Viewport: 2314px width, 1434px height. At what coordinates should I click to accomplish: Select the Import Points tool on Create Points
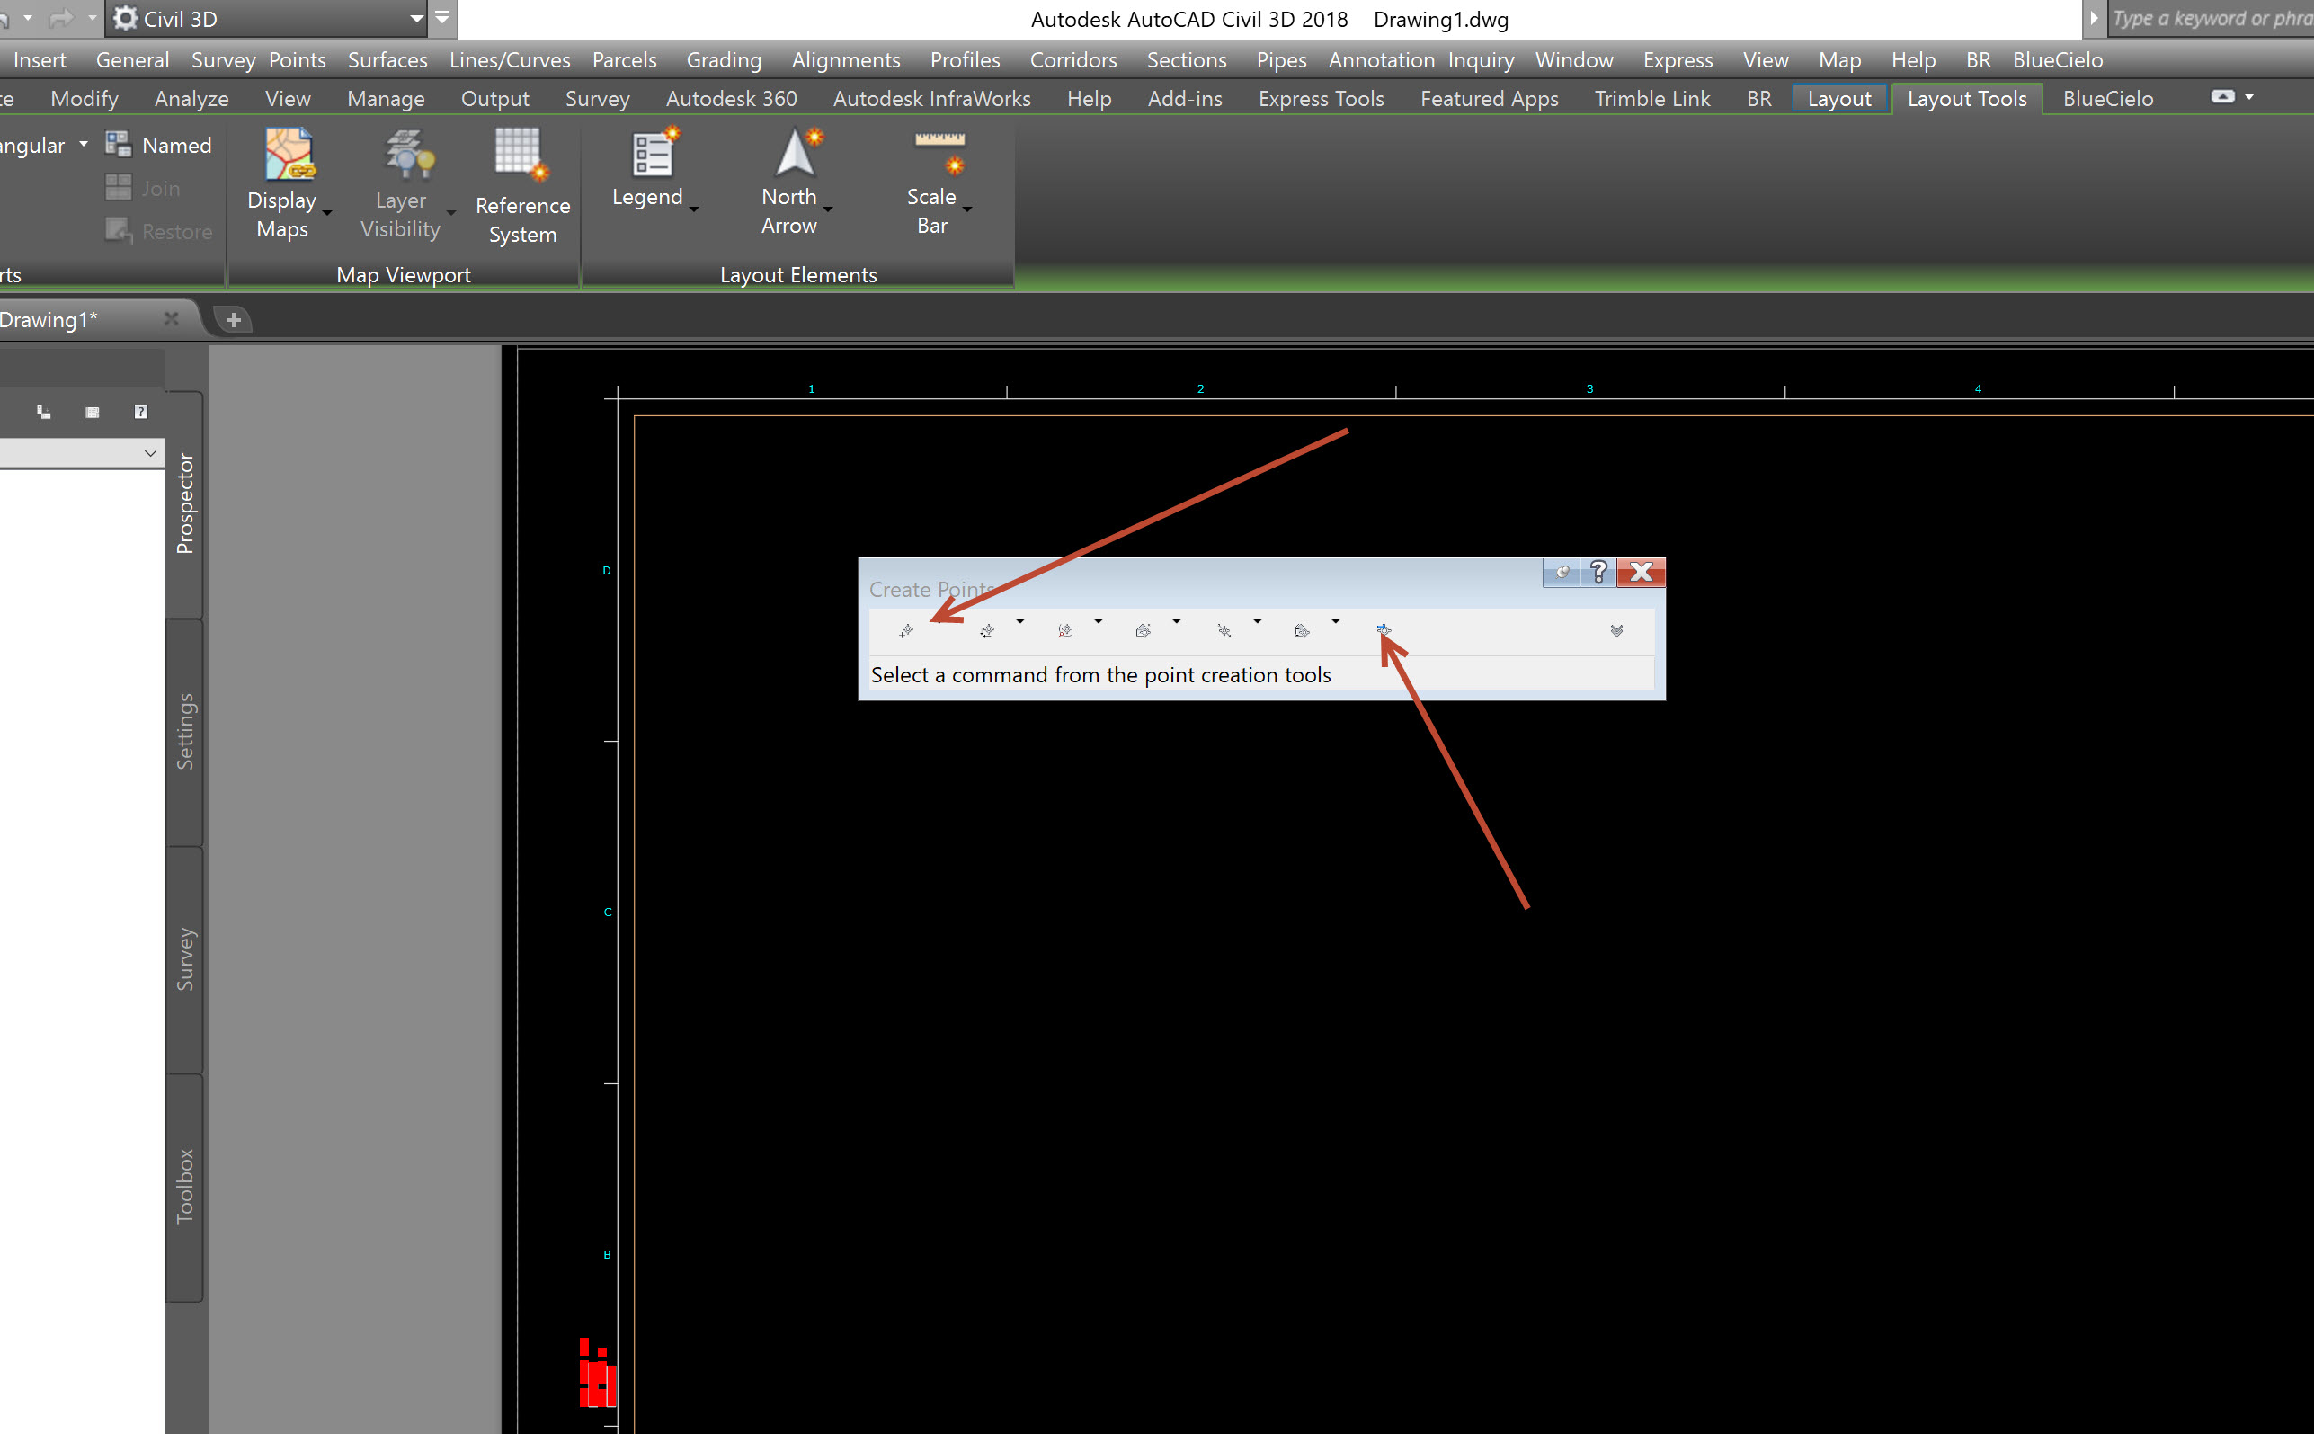click(x=1383, y=629)
